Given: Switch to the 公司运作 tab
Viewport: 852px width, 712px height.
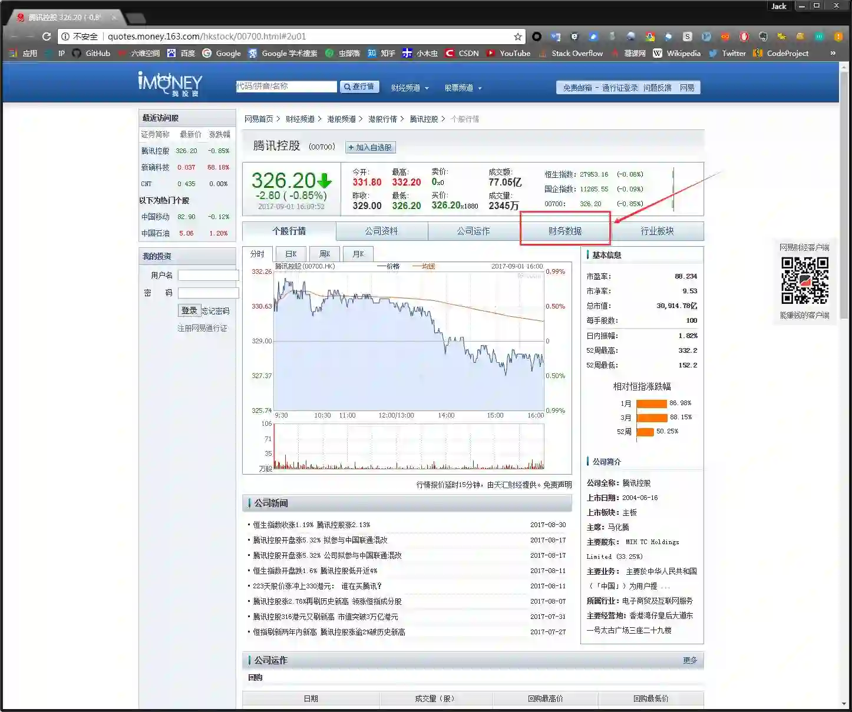Looking at the screenshot, I should click(x=473, y=231).
